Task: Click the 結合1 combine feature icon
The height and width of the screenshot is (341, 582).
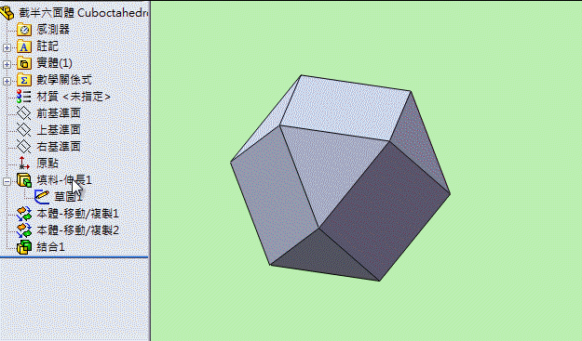Action: point(24,247)
